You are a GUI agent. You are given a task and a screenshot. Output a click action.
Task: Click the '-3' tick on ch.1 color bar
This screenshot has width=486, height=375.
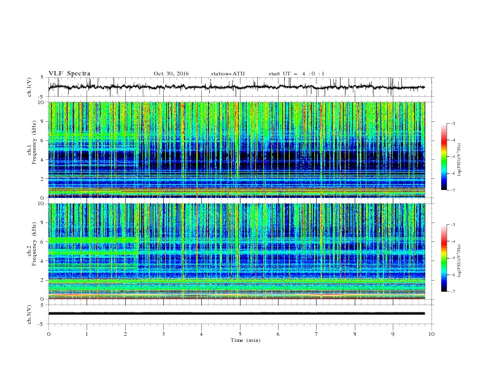tap(453, 123)
